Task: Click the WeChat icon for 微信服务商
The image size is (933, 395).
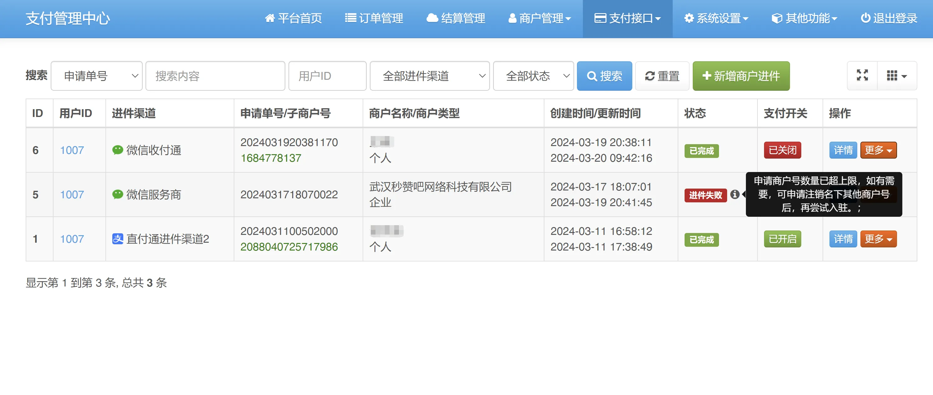Action: point(117,195)
